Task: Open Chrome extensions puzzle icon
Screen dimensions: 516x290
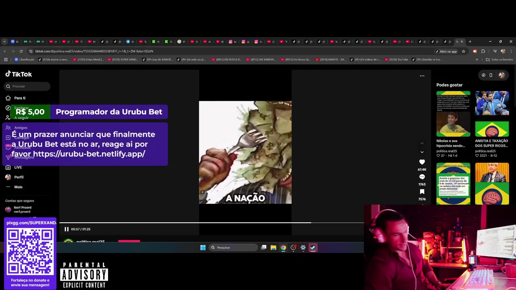Action: pos(483,51)
